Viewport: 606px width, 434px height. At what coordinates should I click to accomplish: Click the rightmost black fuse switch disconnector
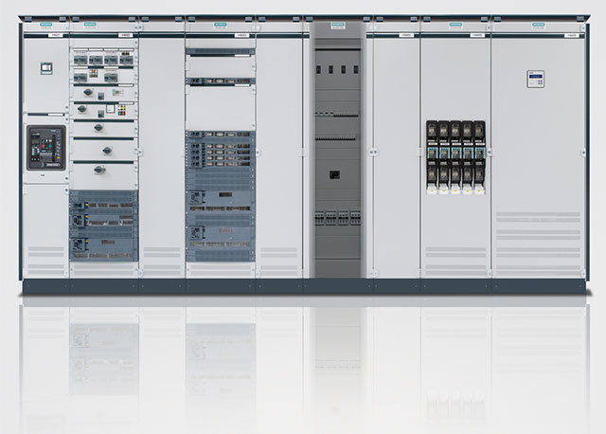480,157
